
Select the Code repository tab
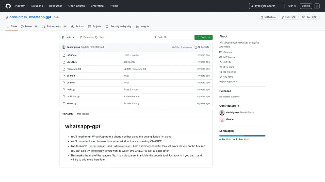(x=12, y=27)
